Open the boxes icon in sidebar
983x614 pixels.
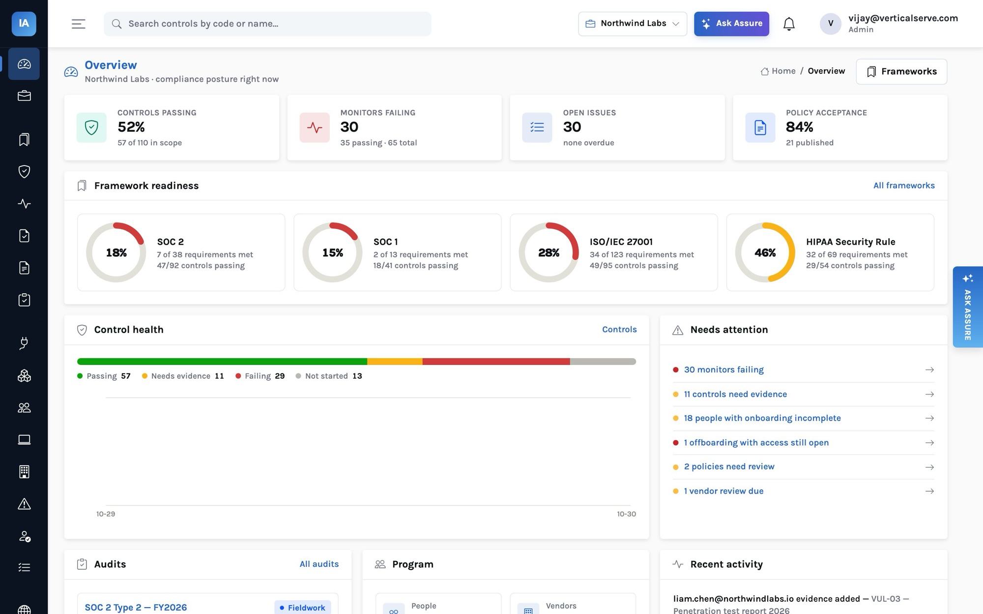(x=24, y=376)
